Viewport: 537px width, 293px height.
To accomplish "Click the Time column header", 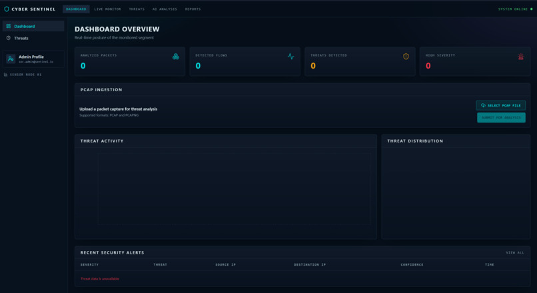I will coord(490,264).
